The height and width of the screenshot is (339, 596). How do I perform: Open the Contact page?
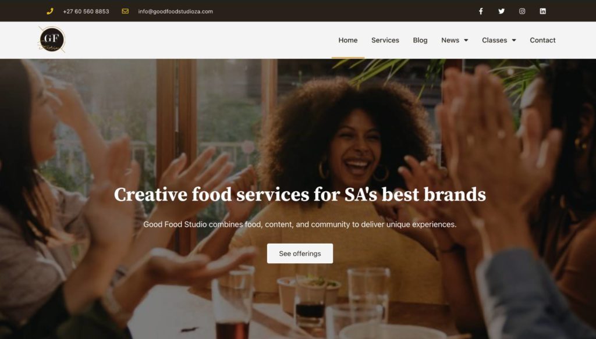pyautogui.click(x=542, y=40)
